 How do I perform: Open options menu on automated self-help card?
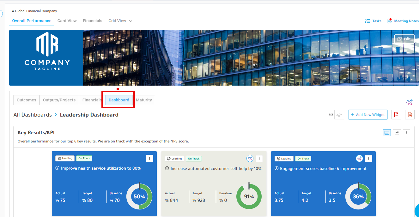[259, 159]
